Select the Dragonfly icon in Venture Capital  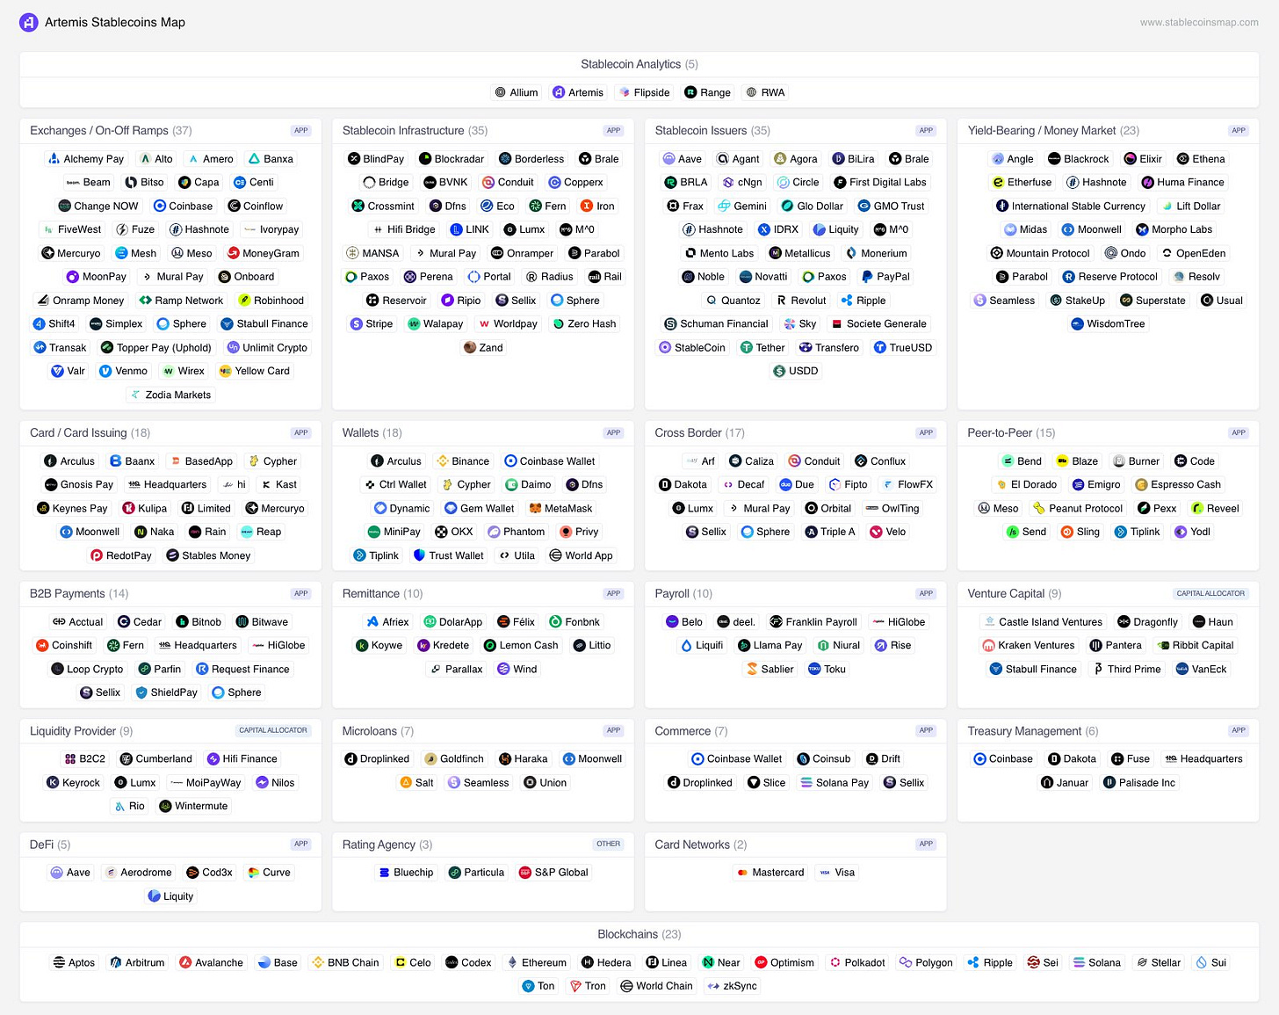point(1124,622)
